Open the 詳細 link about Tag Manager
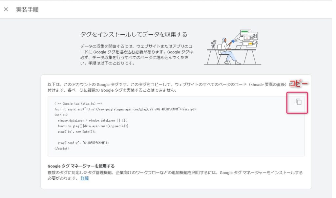This screenshot has width=336, height=198. pyautogui.click(x=85, y=178)
